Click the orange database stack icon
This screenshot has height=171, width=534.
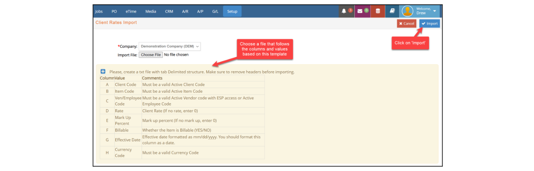378,11
